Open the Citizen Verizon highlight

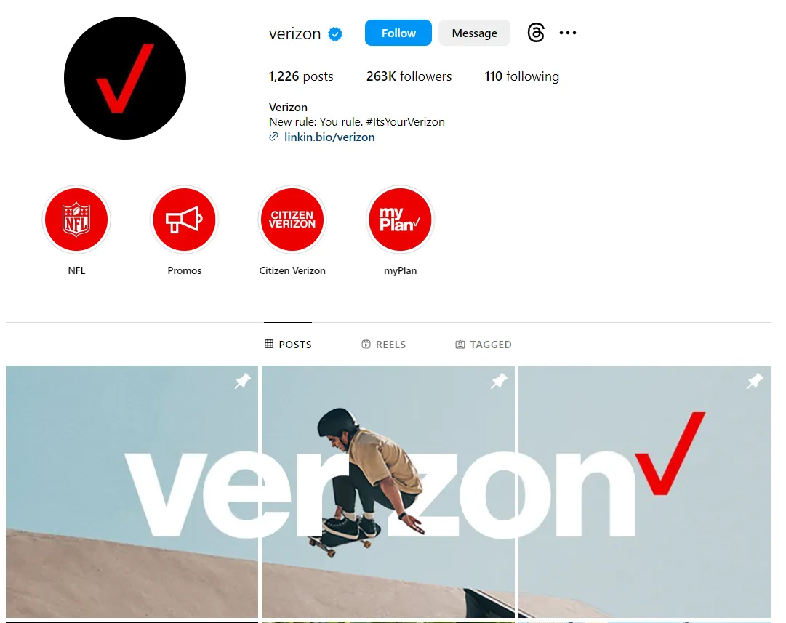click(292, 220)
